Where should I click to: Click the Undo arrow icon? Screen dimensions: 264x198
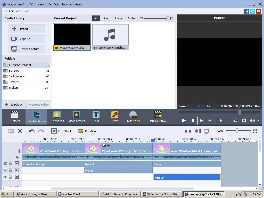tap(32, 131)
